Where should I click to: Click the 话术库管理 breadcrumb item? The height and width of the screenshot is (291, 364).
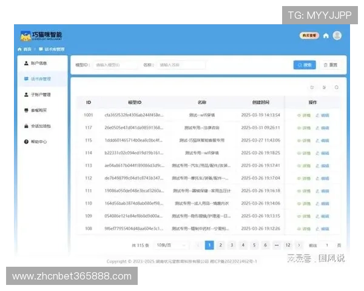click(52, 49)
